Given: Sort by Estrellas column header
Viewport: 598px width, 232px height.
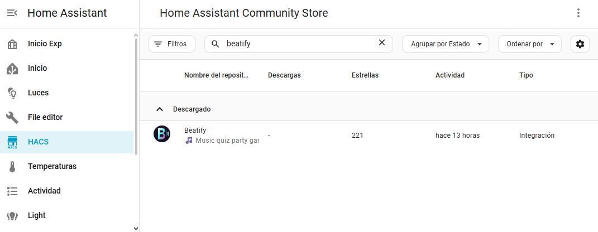Looking at the screenshot, I should pos(365,75).
